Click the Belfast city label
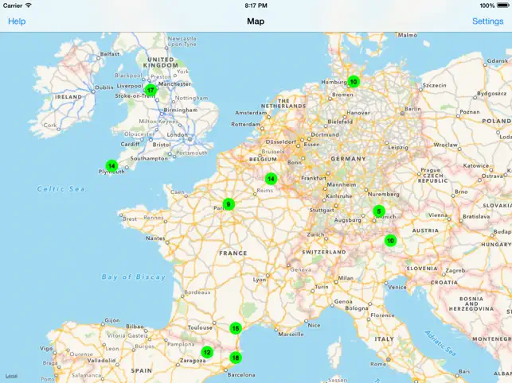Image resolution: width=512 pixels, height=383 pixels. click(x=110, y=54)
